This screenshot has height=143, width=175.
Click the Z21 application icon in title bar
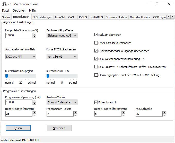pyautogui.click(x=4, y=4)
